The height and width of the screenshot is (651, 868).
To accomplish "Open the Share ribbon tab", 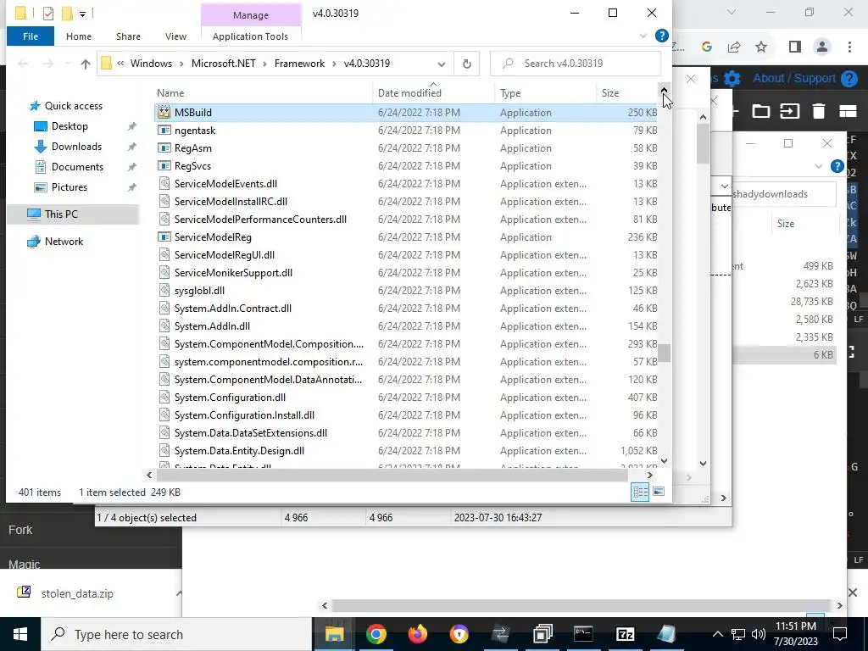I will click(x=128, y=36).
